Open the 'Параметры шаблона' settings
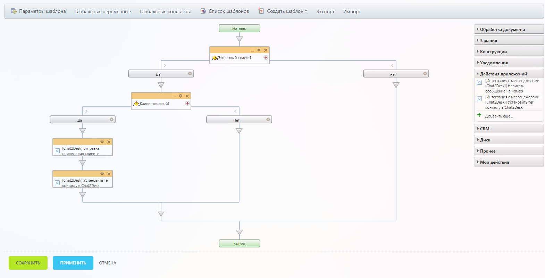This screenshot has width=545, height=278. [39, 11]
